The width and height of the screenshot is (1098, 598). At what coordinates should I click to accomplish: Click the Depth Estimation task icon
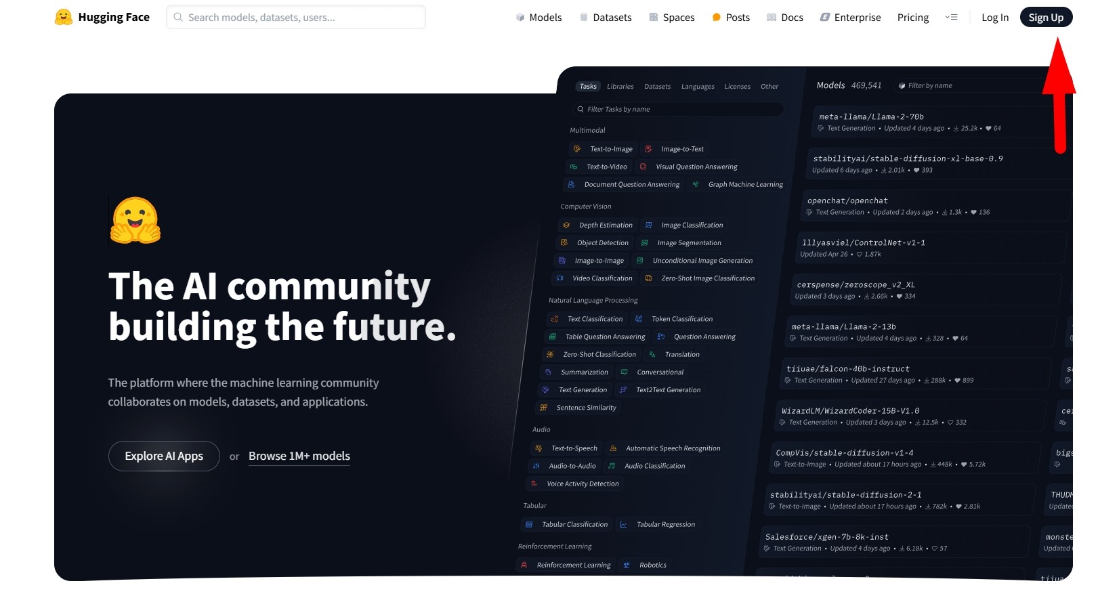(x=566, y=225)
